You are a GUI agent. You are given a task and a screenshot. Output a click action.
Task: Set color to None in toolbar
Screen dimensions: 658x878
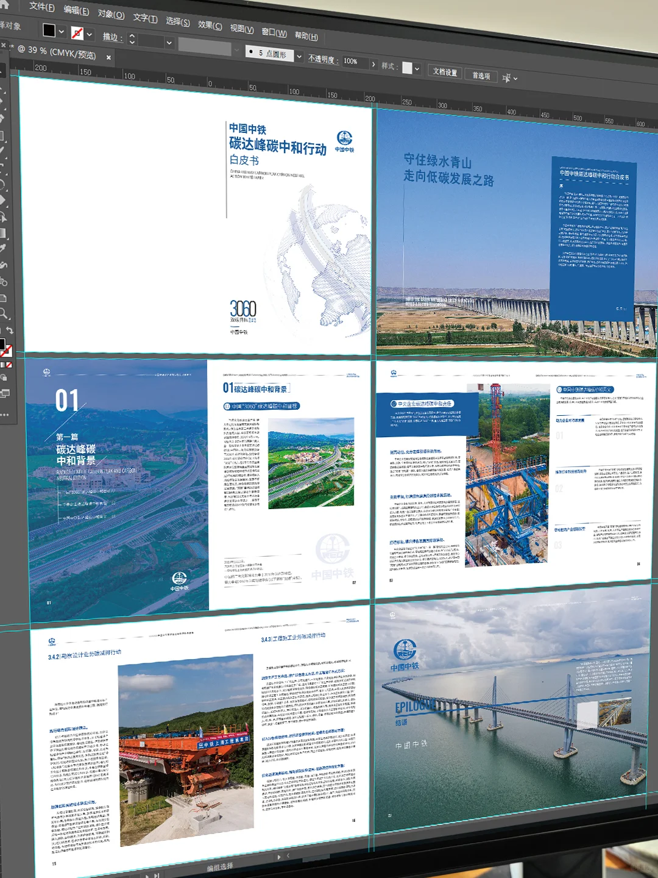9,365
